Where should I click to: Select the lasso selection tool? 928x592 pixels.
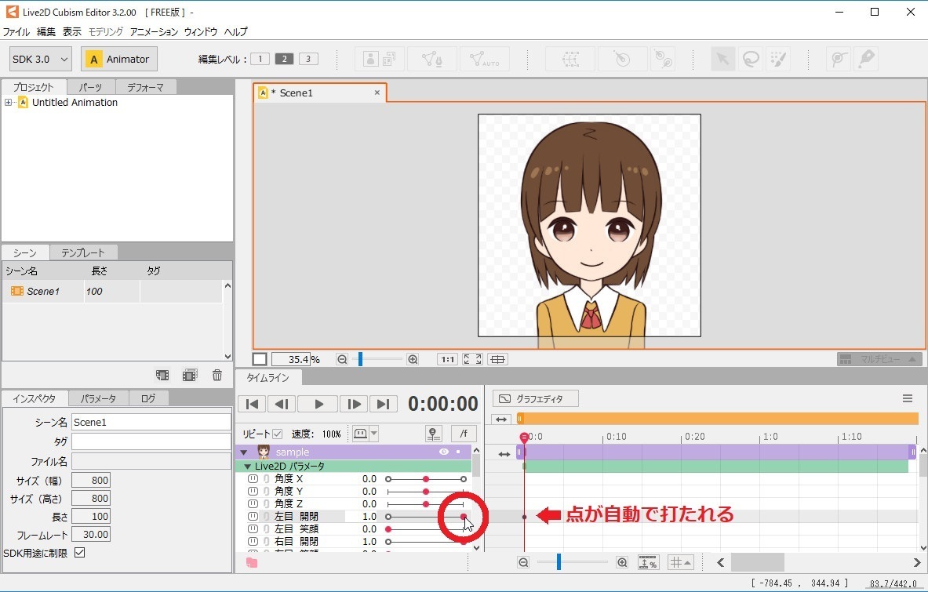point(751,59)
